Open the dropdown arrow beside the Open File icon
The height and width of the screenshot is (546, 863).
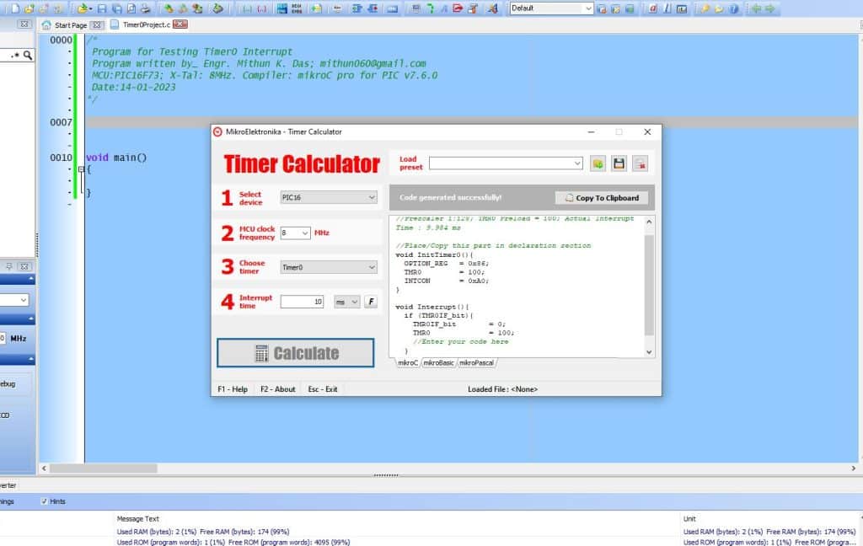point(91,8)
